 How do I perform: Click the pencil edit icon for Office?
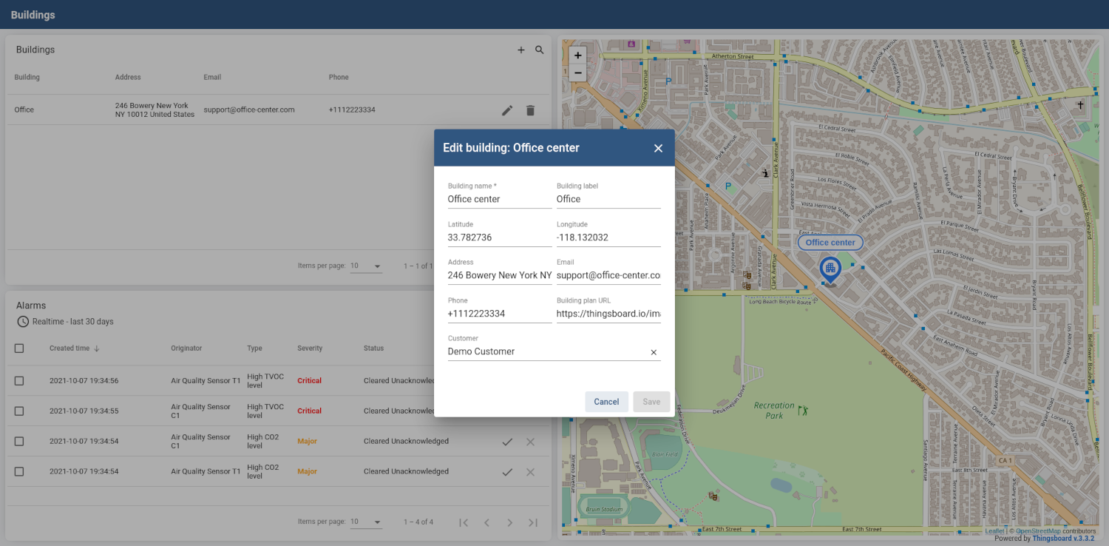click(x=507, y=110)
